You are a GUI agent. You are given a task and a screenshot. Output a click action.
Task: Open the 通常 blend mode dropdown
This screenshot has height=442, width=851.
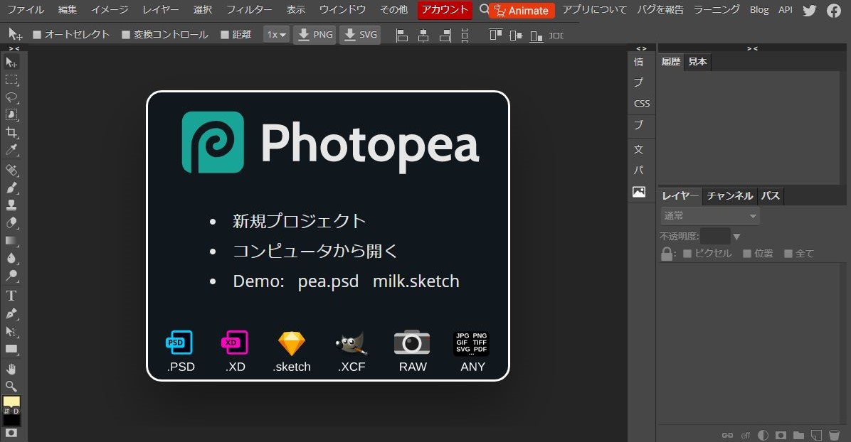pyautogui.click(x=710, y=216)
